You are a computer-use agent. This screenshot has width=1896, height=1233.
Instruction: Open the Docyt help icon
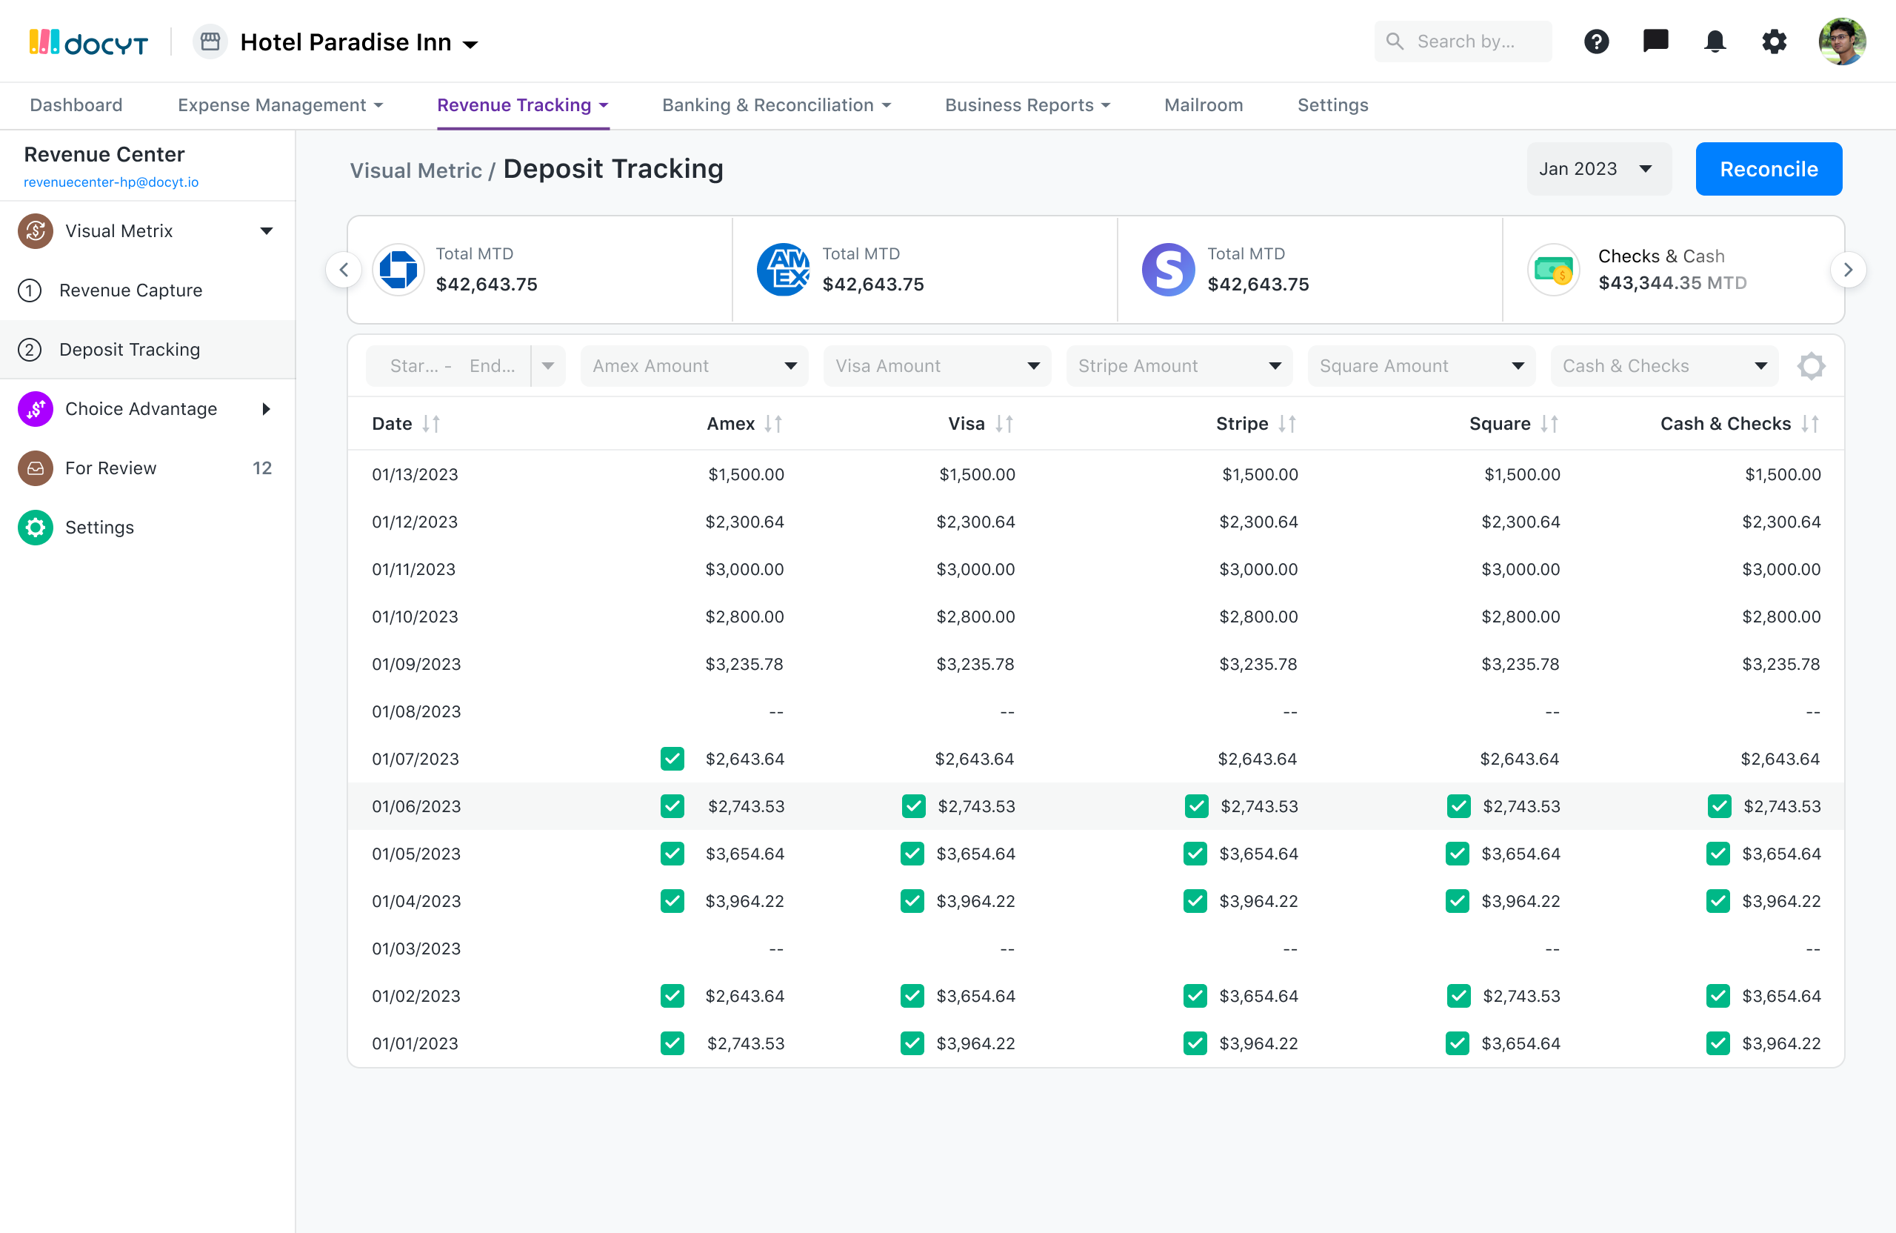(x=1597, y=41)
